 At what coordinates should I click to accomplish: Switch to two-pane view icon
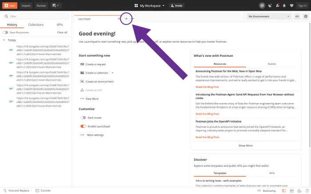coord(291,190)
